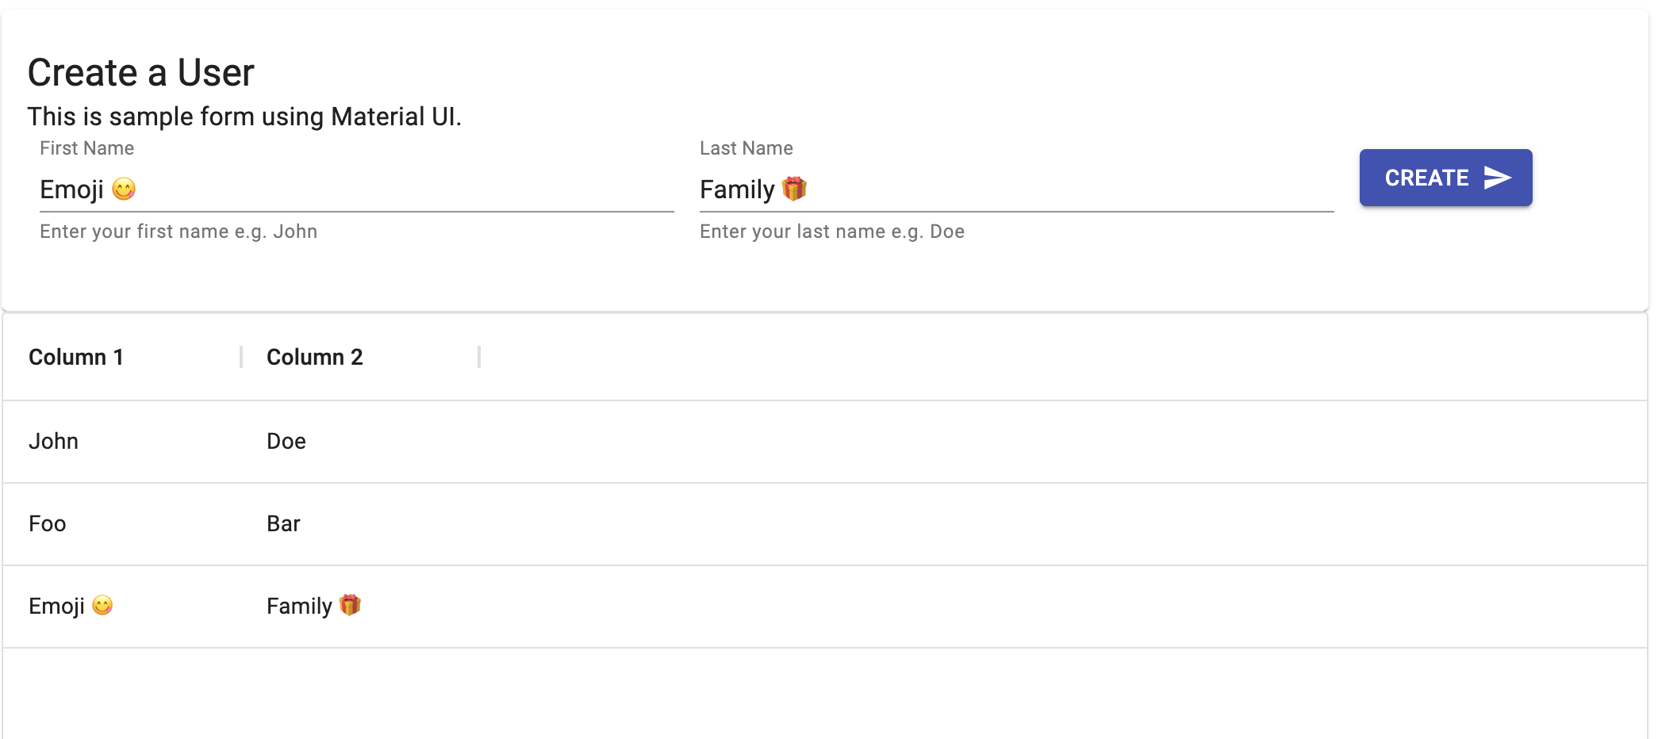Focus the Last Name input field
This screenshot has height=739, width=1658.
[x=1017, y=190]
